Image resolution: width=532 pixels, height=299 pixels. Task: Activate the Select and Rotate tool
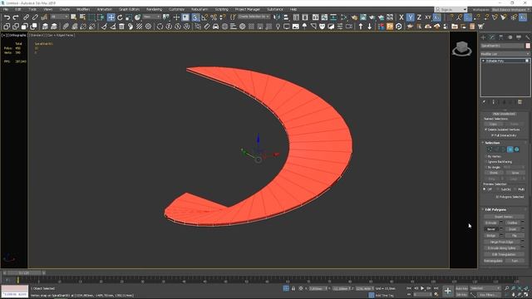click(x=120, y=17)
